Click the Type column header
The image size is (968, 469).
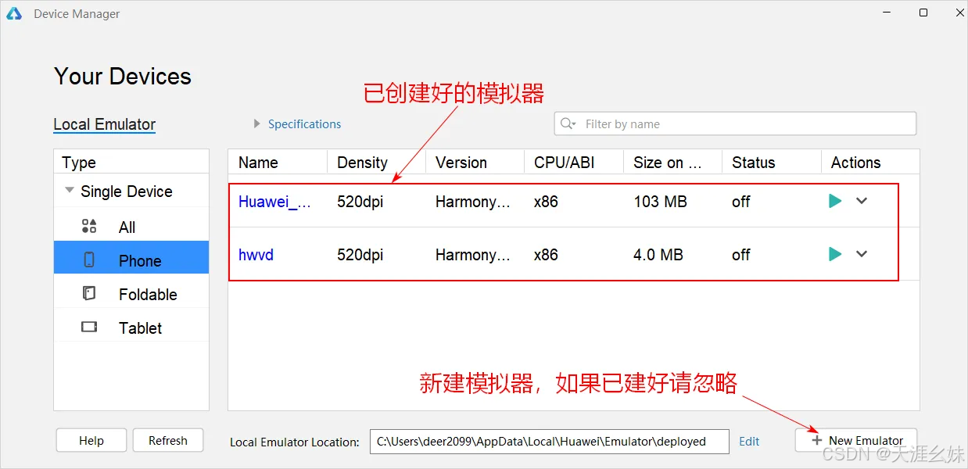(131, 162)
